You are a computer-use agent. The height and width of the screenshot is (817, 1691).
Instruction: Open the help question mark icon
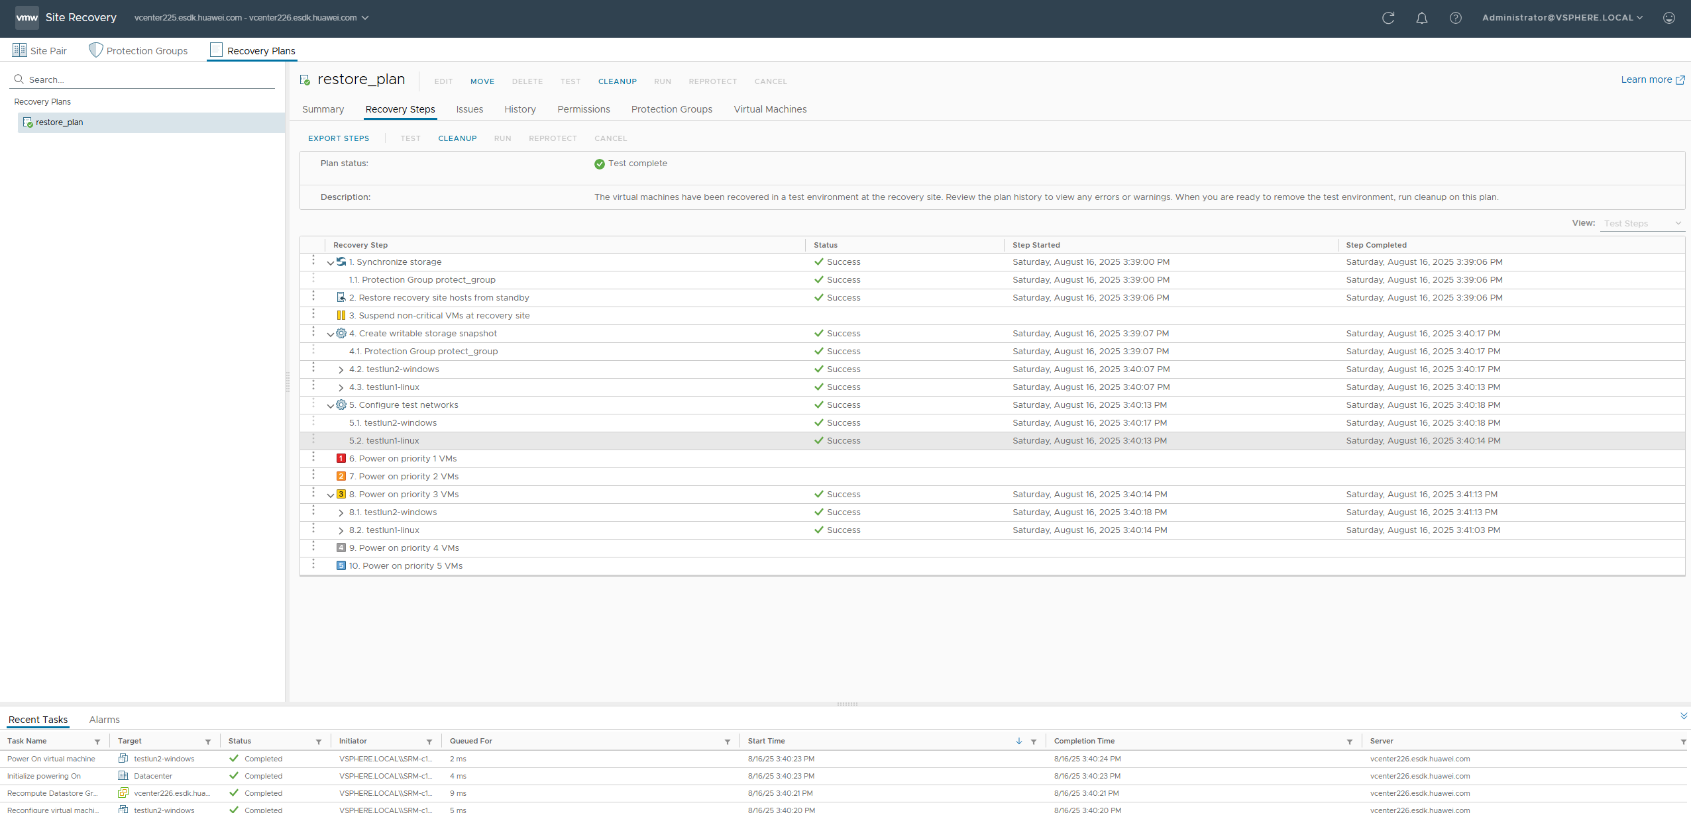click(x=1456, y=18)
